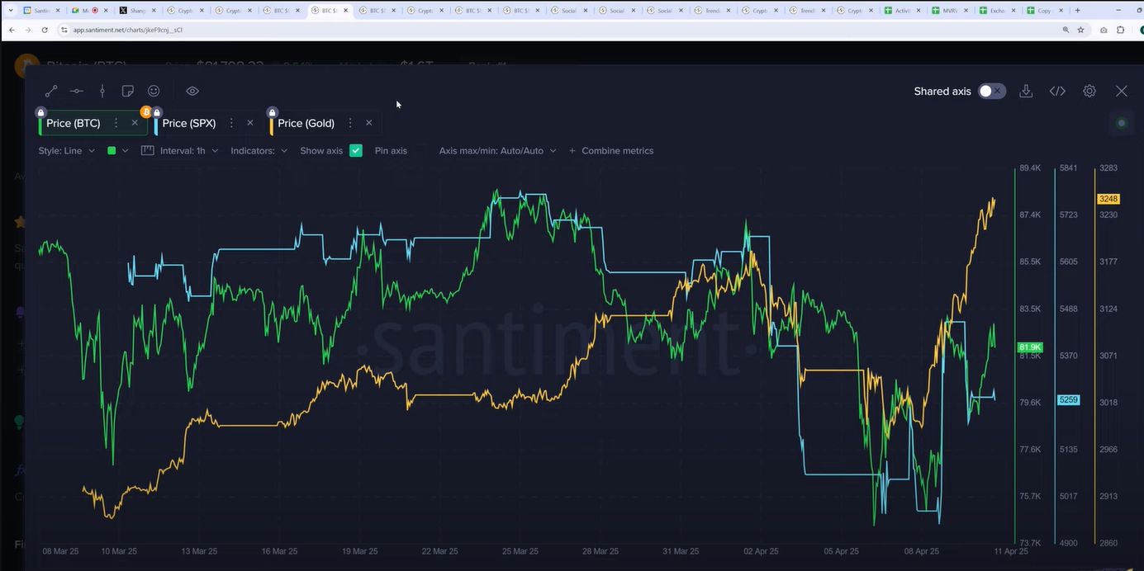Select the Price (SPX) metric tab
This screenshot has height=571, width=1144.
tap(189, 123)
